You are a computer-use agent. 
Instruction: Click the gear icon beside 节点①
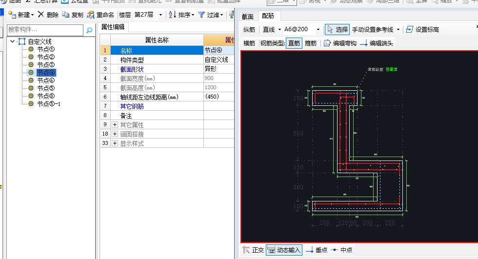tap(31, 49)
